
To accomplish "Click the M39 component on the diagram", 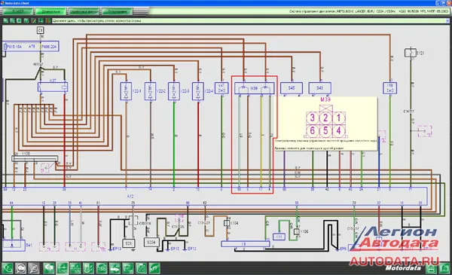I will [x=254, y=88].
